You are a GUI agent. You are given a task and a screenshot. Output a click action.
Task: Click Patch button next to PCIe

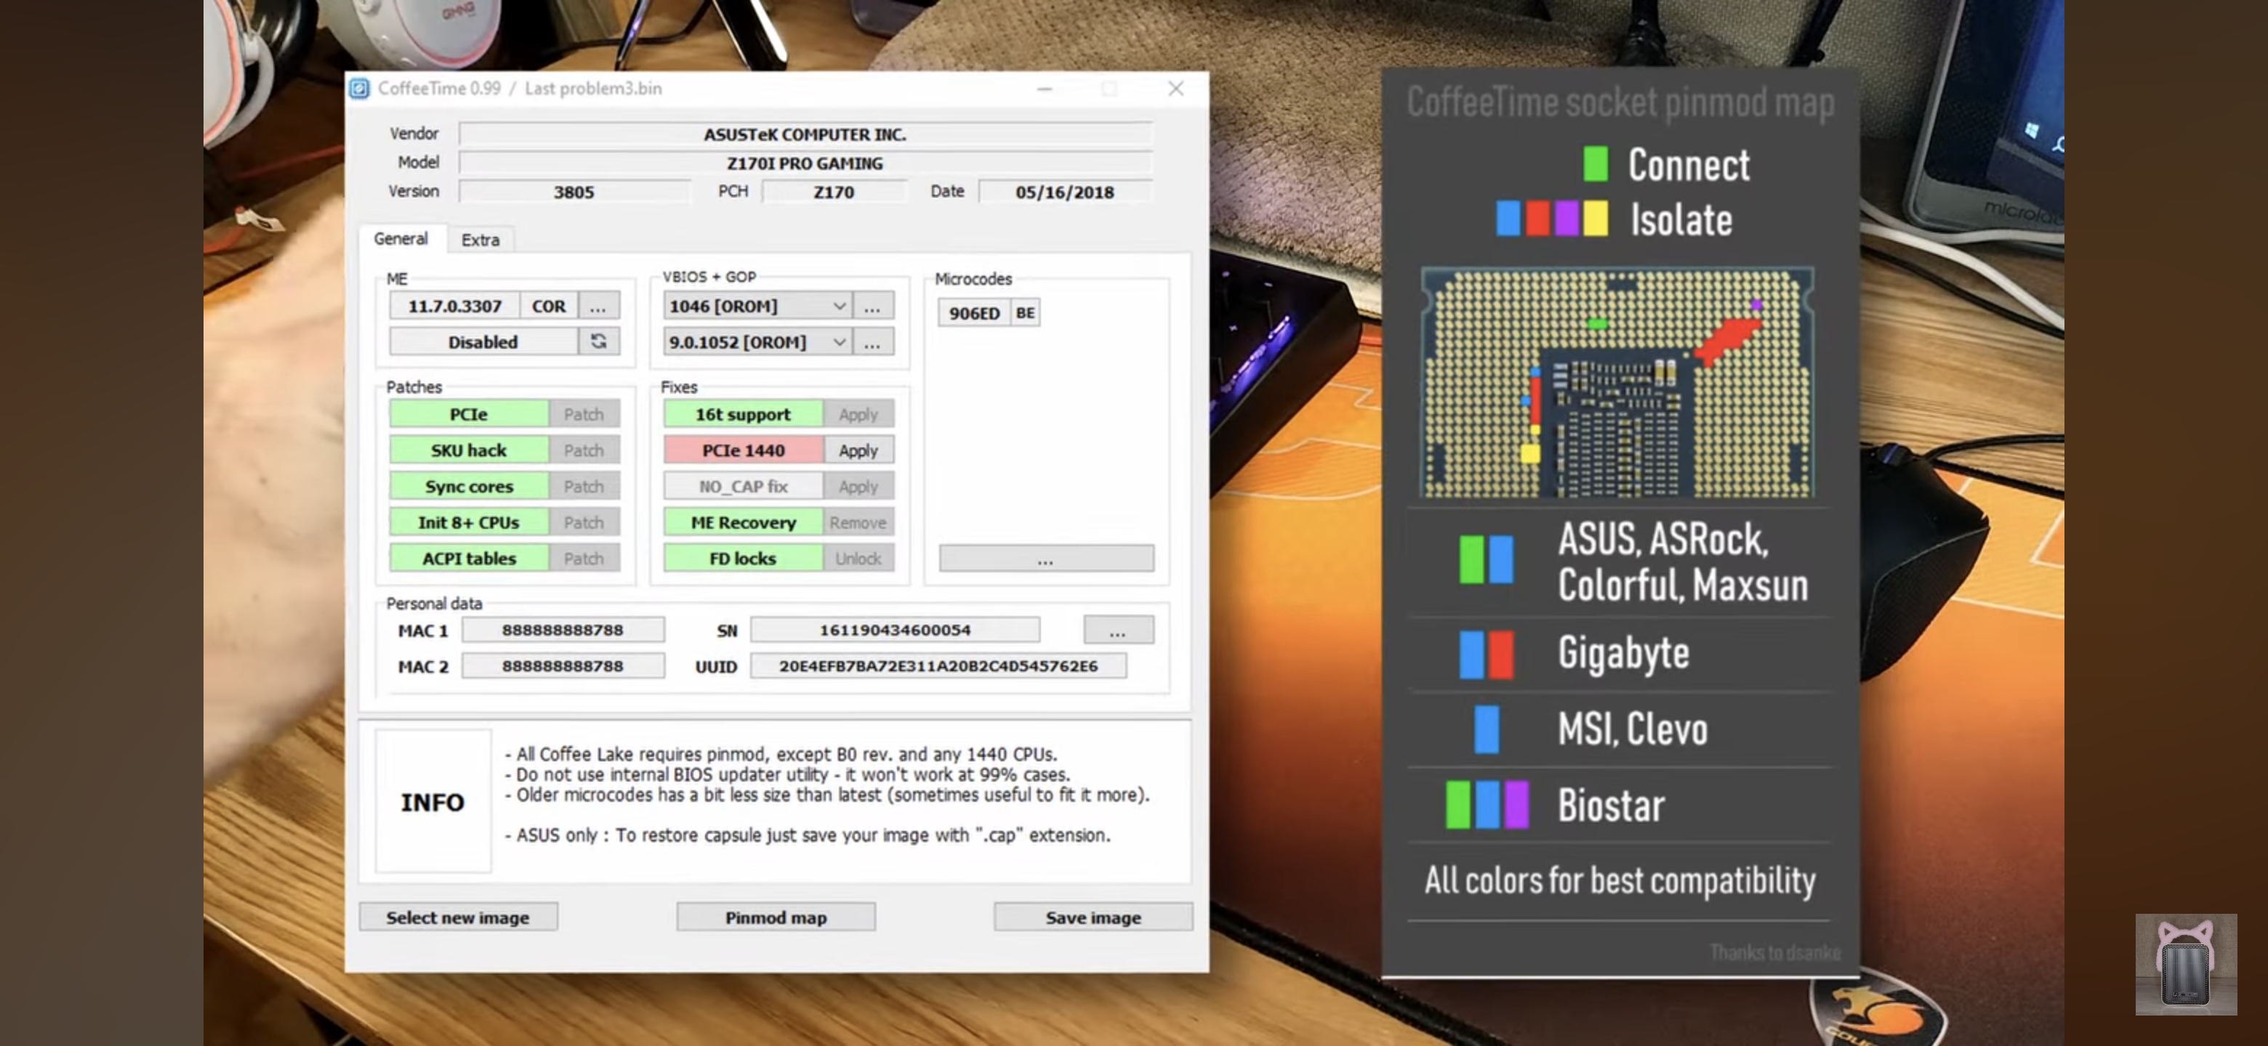(584, 413)
